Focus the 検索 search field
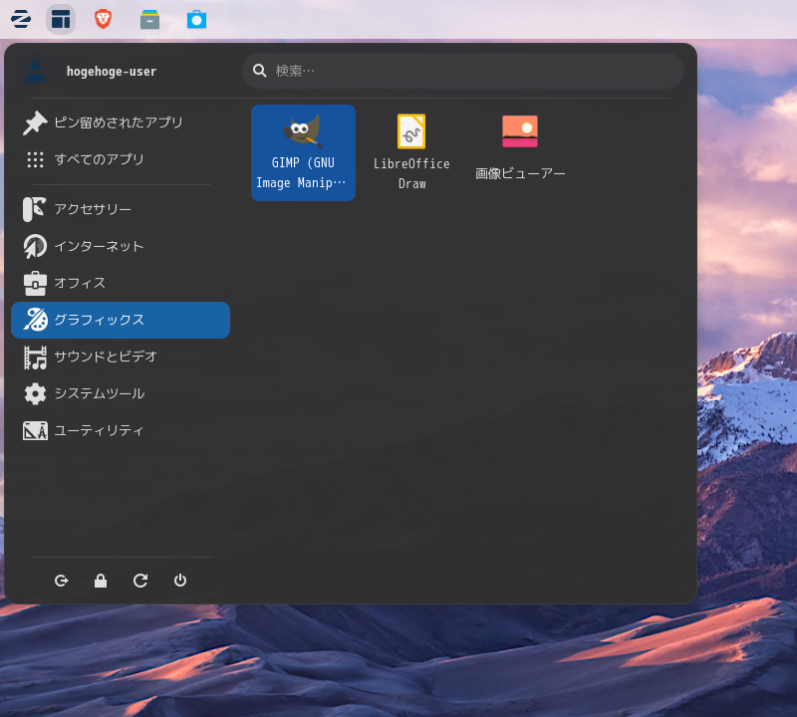 [x=463, y=71]
